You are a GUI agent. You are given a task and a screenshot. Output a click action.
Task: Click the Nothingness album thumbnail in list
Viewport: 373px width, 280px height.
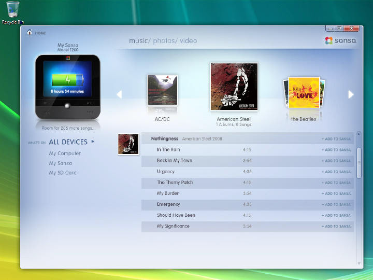(x=128, y=144)
